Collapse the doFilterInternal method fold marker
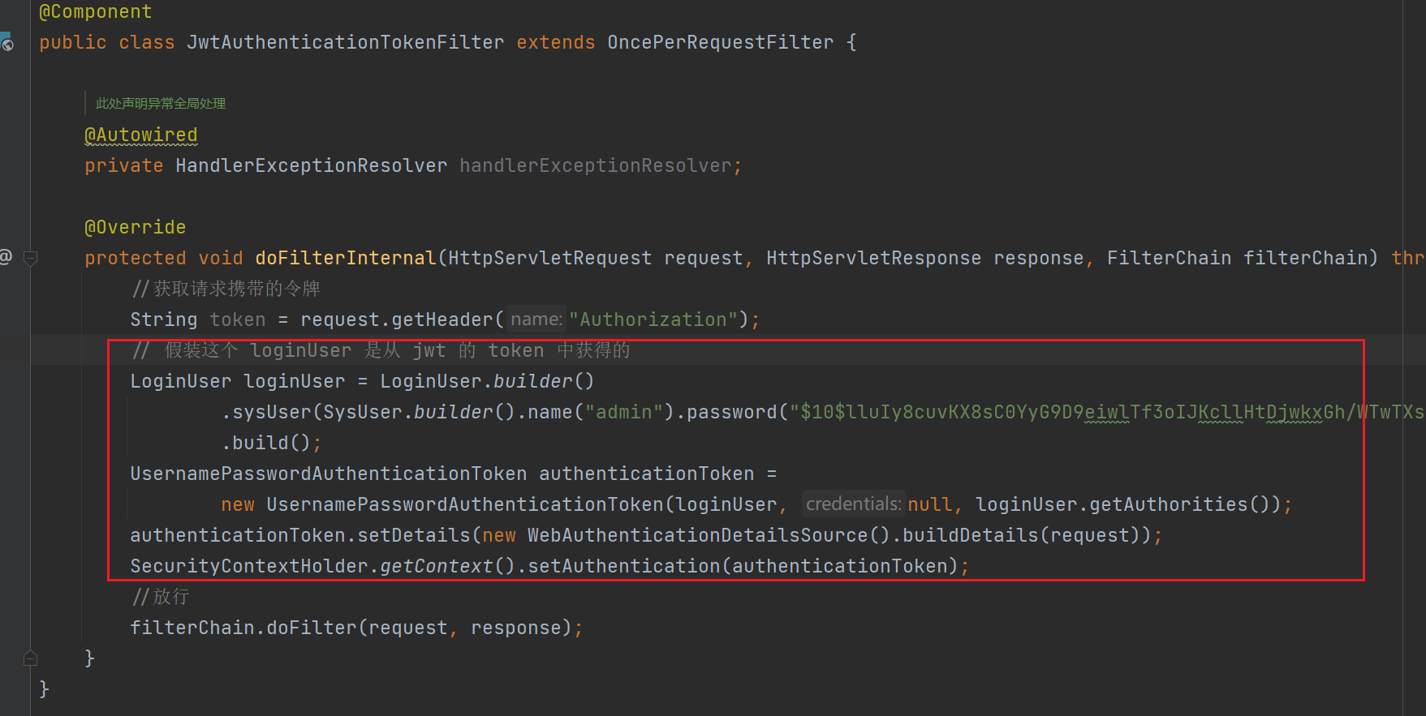 tap(31, 259)
